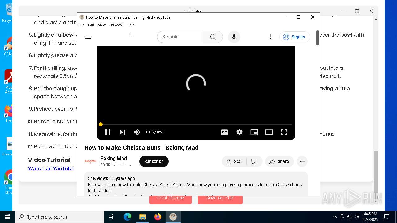Like the Chelsea Buns video
Screen dimensions: 397x223
point(234,161)
